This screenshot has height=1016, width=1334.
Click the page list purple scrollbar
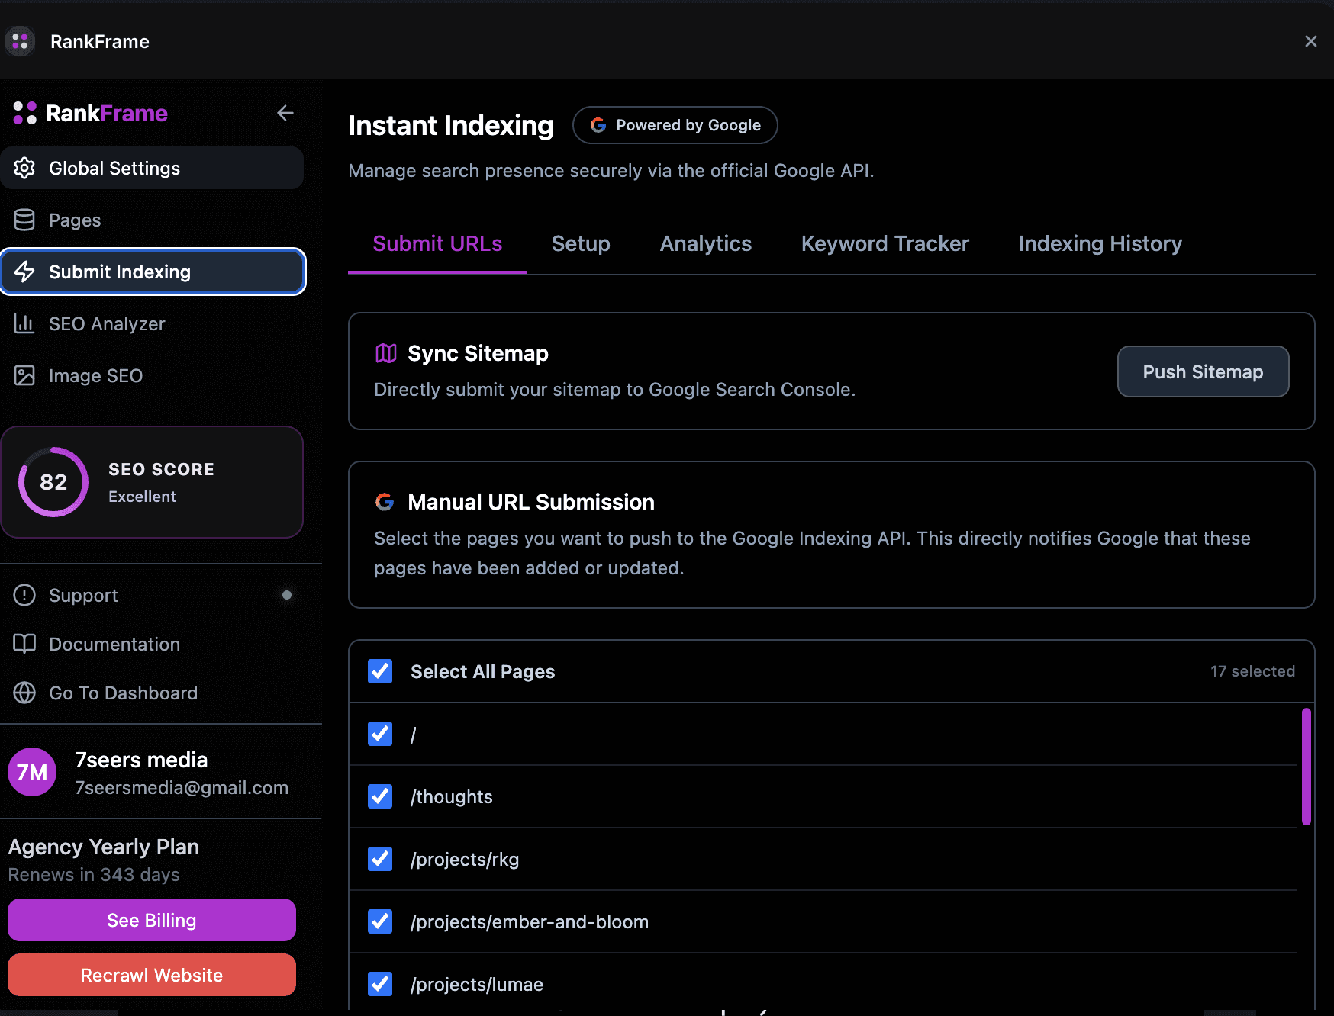[1307, 767]
